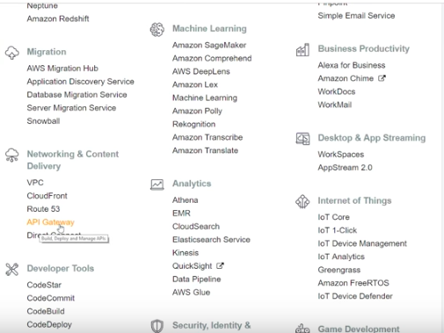Launch Database Migration Service

click(76, 95)
